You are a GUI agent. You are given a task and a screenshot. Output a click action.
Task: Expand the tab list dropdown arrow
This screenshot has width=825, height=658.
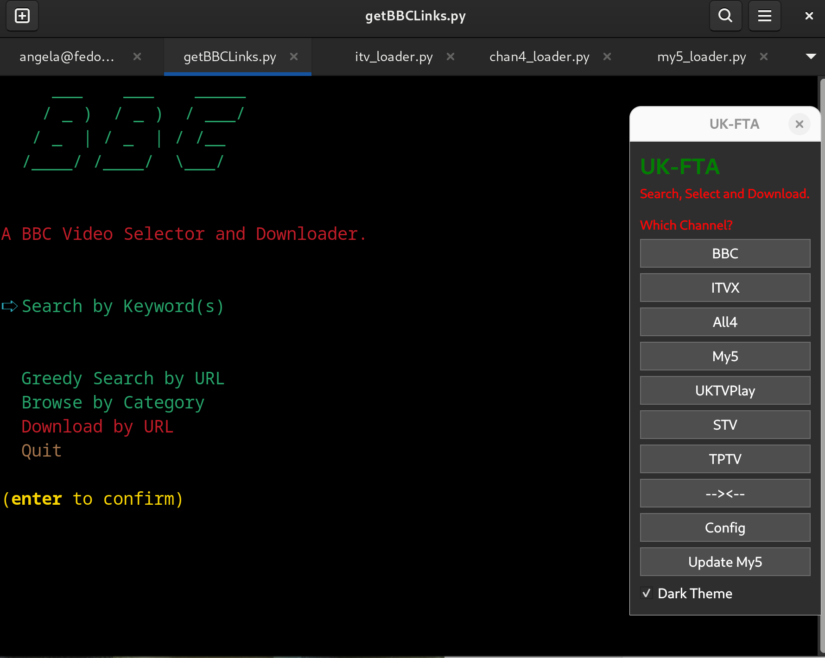811,56
